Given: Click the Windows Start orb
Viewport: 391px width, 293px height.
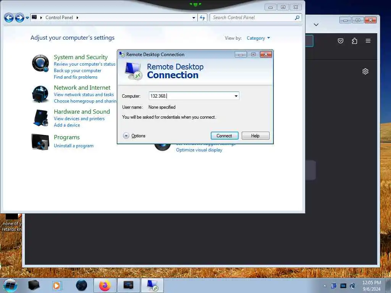Looking at the screenshot, I should [x=10, y=285].
